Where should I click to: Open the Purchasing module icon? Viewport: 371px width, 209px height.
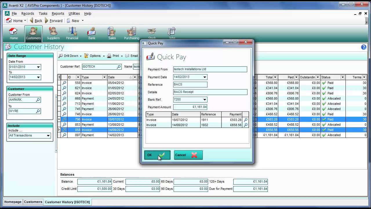click(132, 34)
